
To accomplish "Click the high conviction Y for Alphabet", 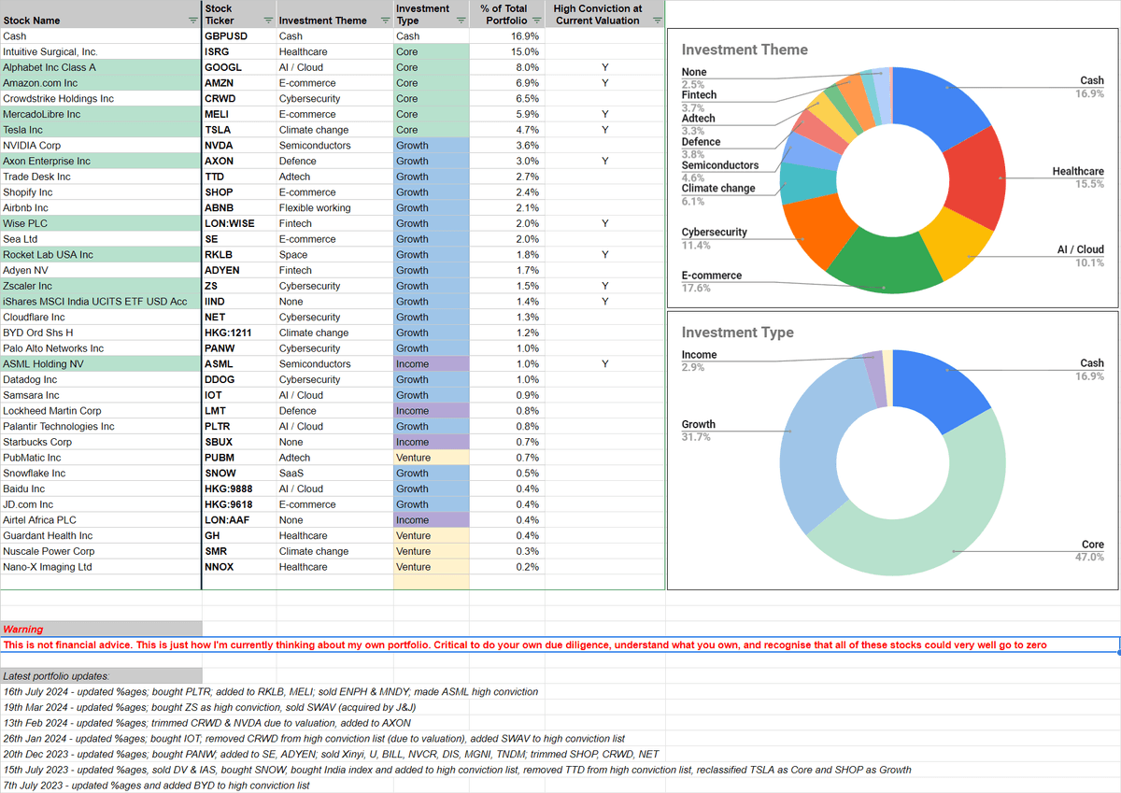I will [x=604, y=67].
